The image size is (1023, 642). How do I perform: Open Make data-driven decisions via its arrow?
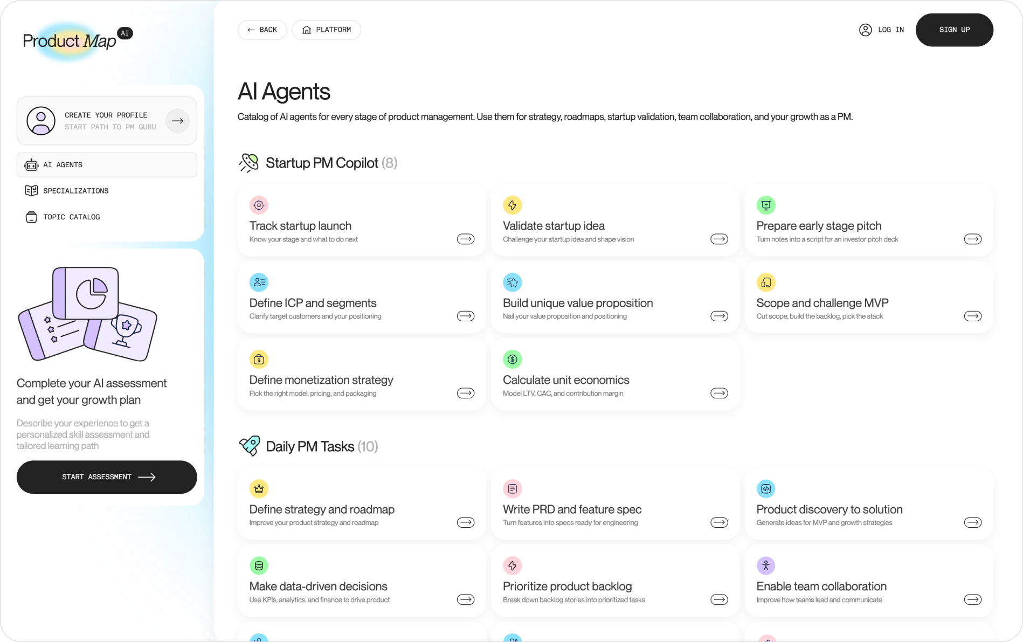coord(466,599)
